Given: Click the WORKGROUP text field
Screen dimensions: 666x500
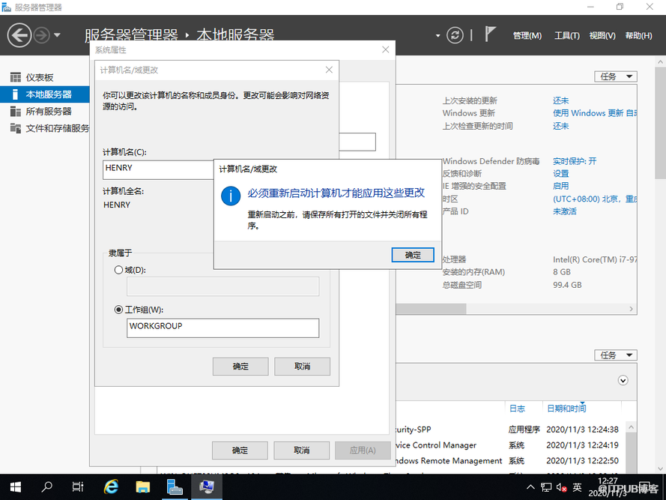Looking at the screenshot, I should click(222, 328).
